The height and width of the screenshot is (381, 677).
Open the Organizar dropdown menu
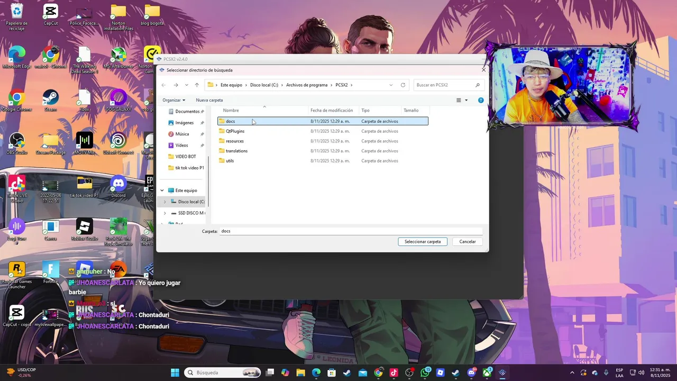(174, 100)
